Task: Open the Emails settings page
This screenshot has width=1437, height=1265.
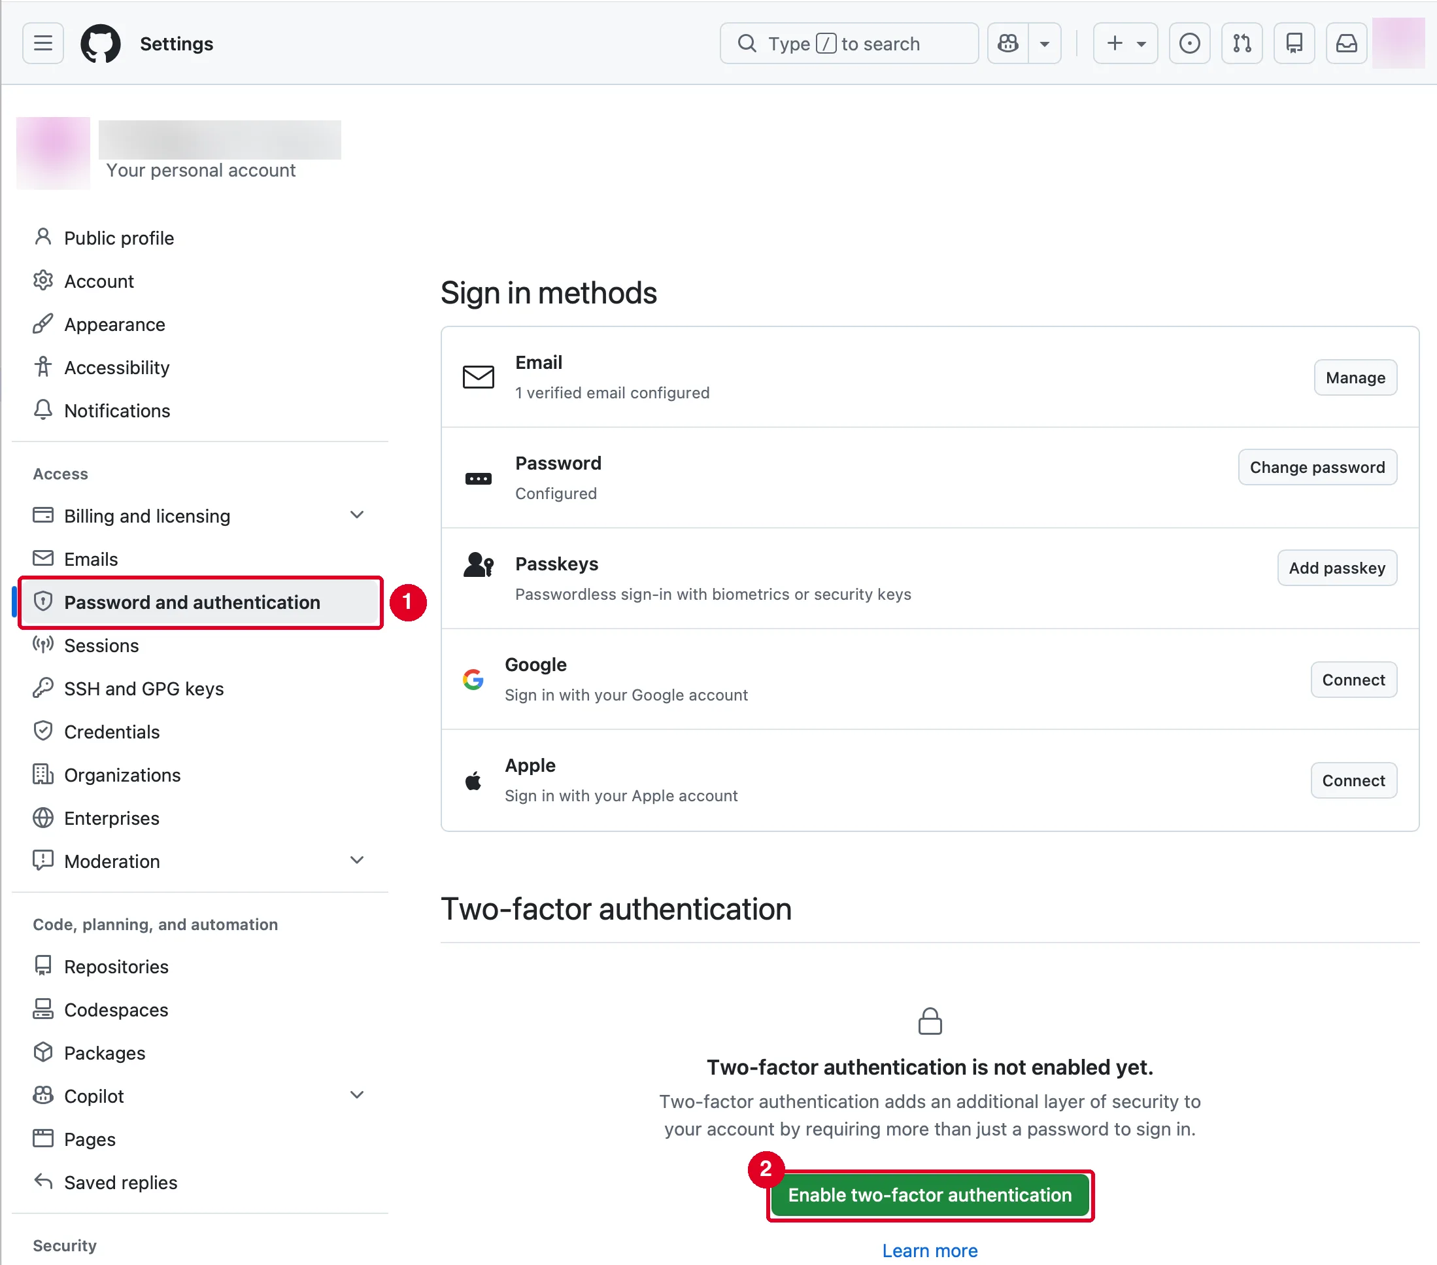Action: [x=199, y=559]
